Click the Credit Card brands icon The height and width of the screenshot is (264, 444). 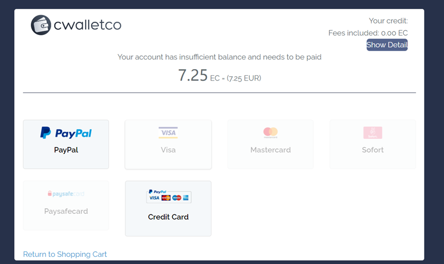tap(168, 196)
